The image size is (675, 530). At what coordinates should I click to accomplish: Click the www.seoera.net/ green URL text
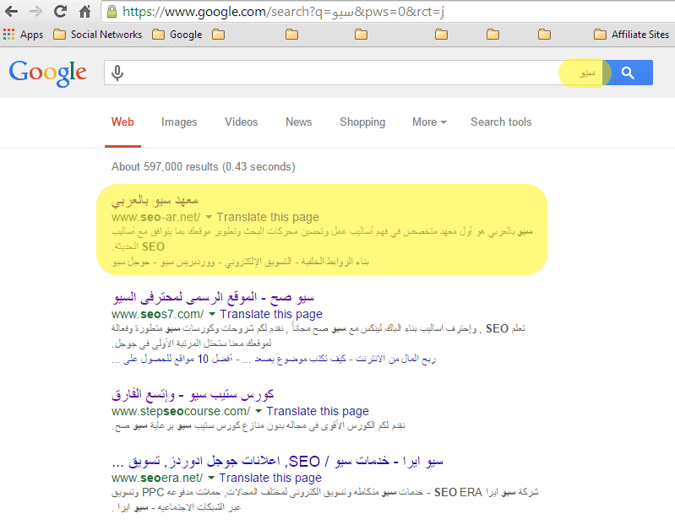(x=157, y=478)
